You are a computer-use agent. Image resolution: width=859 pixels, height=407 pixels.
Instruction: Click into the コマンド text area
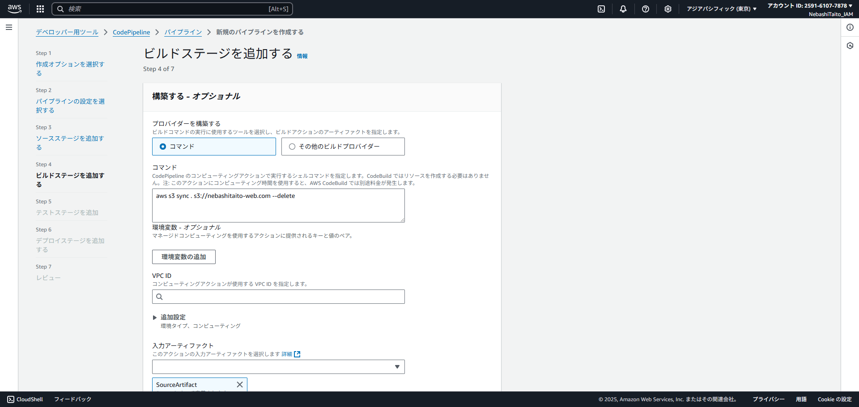278,206
